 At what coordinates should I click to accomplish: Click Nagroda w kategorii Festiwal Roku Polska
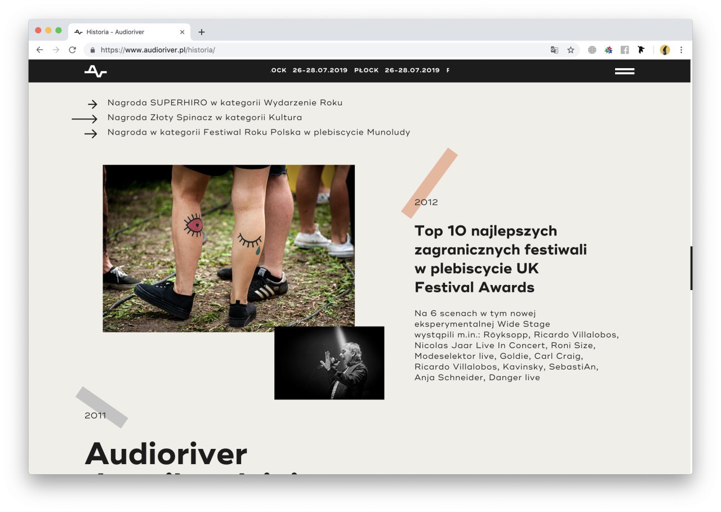click(x=259, y=132)
